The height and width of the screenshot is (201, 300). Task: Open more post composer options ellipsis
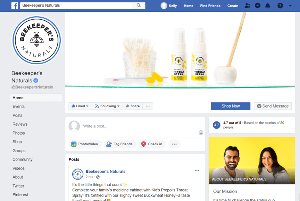coord(174,144)
